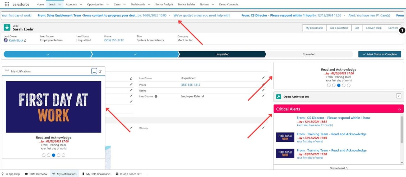Open In-app Help from the bottom bar
406x177 pixels.
(2, 174)
